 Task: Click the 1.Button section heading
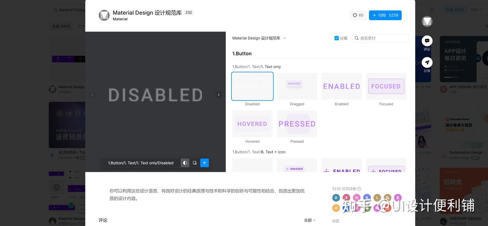[242, 54]
